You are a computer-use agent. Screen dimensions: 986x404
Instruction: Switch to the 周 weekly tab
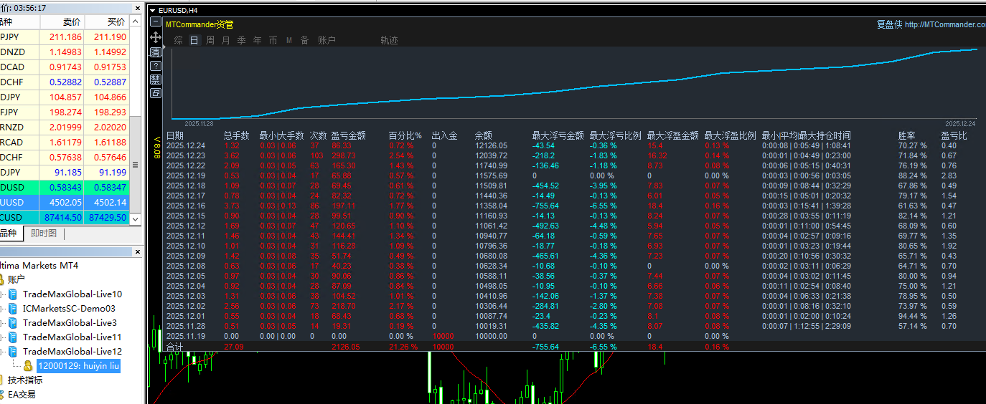[210, 40]
